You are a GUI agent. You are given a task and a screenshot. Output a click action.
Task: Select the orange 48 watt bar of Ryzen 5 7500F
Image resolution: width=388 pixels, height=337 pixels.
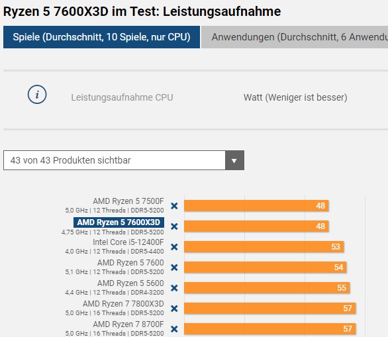256,206
